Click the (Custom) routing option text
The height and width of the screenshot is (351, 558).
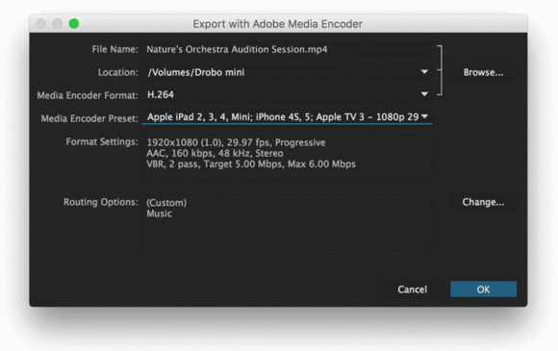(166, 203)
